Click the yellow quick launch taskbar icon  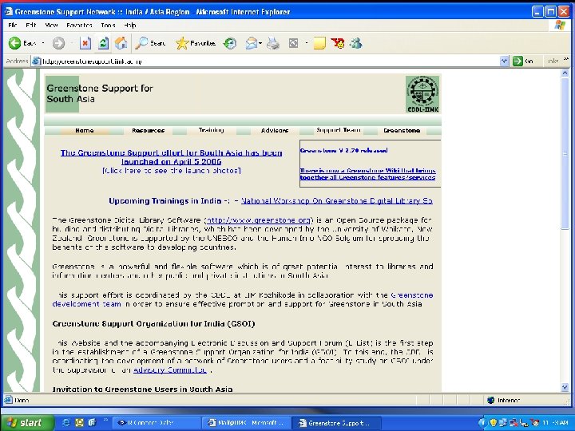pyautogui.click(x=79, y=422)
